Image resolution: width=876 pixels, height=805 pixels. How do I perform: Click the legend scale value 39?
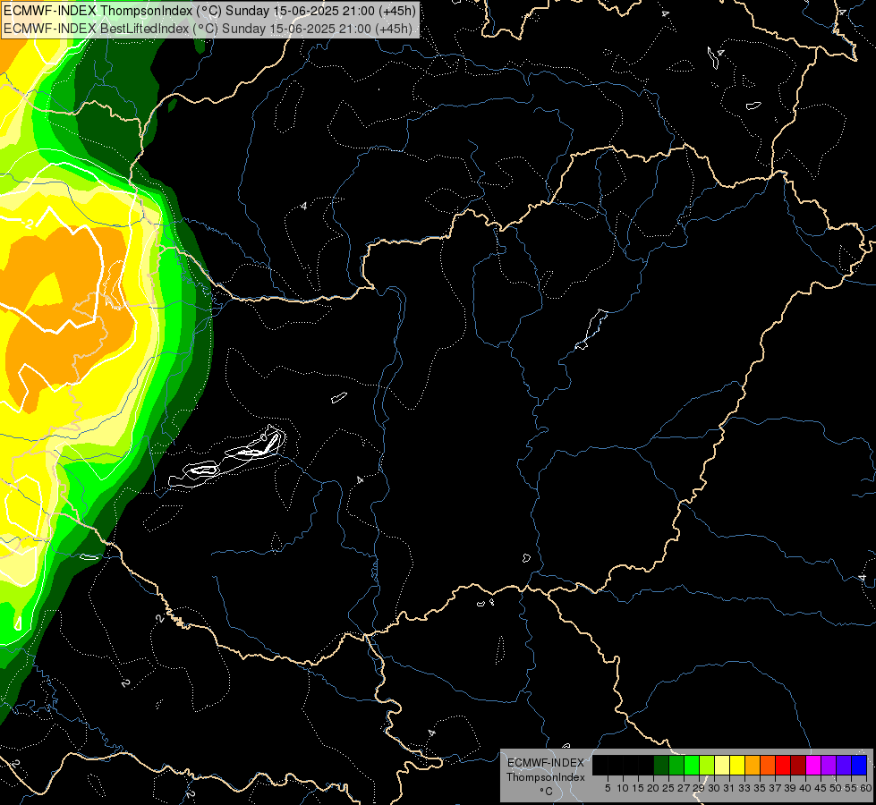pos(789,788)
